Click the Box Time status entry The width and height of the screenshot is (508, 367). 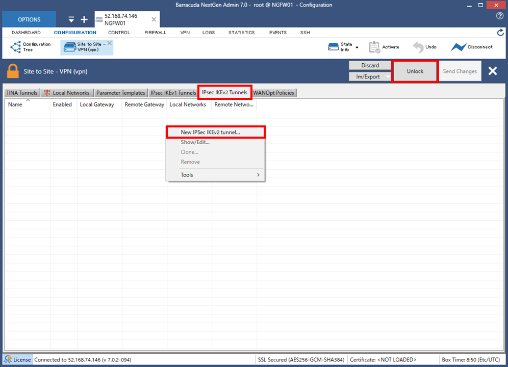point(471,359)
